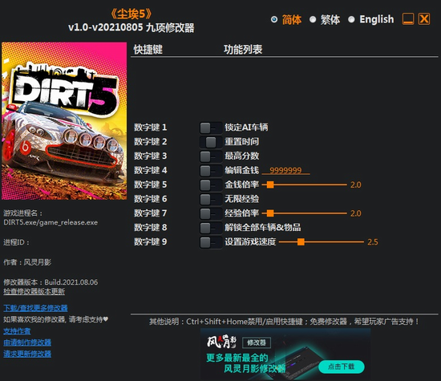This screenshot has width=441, height=381.
Task: Toggle the 锁定AI车辆 switch
Action: pyautogui.click(x=211, y=128)
